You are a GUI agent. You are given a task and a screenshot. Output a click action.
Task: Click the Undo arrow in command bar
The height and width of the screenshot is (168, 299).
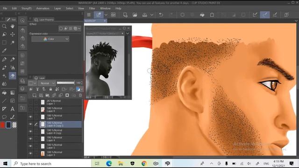(x=161, y=14)
